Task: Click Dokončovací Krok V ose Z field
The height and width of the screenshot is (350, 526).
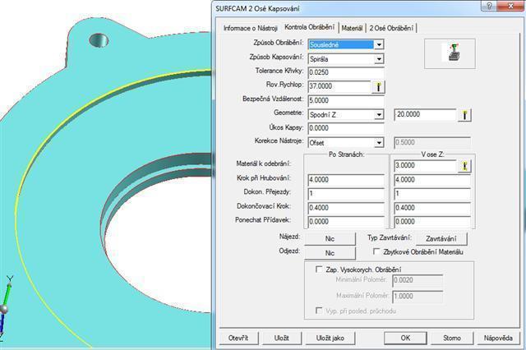Action: (432, 208)
